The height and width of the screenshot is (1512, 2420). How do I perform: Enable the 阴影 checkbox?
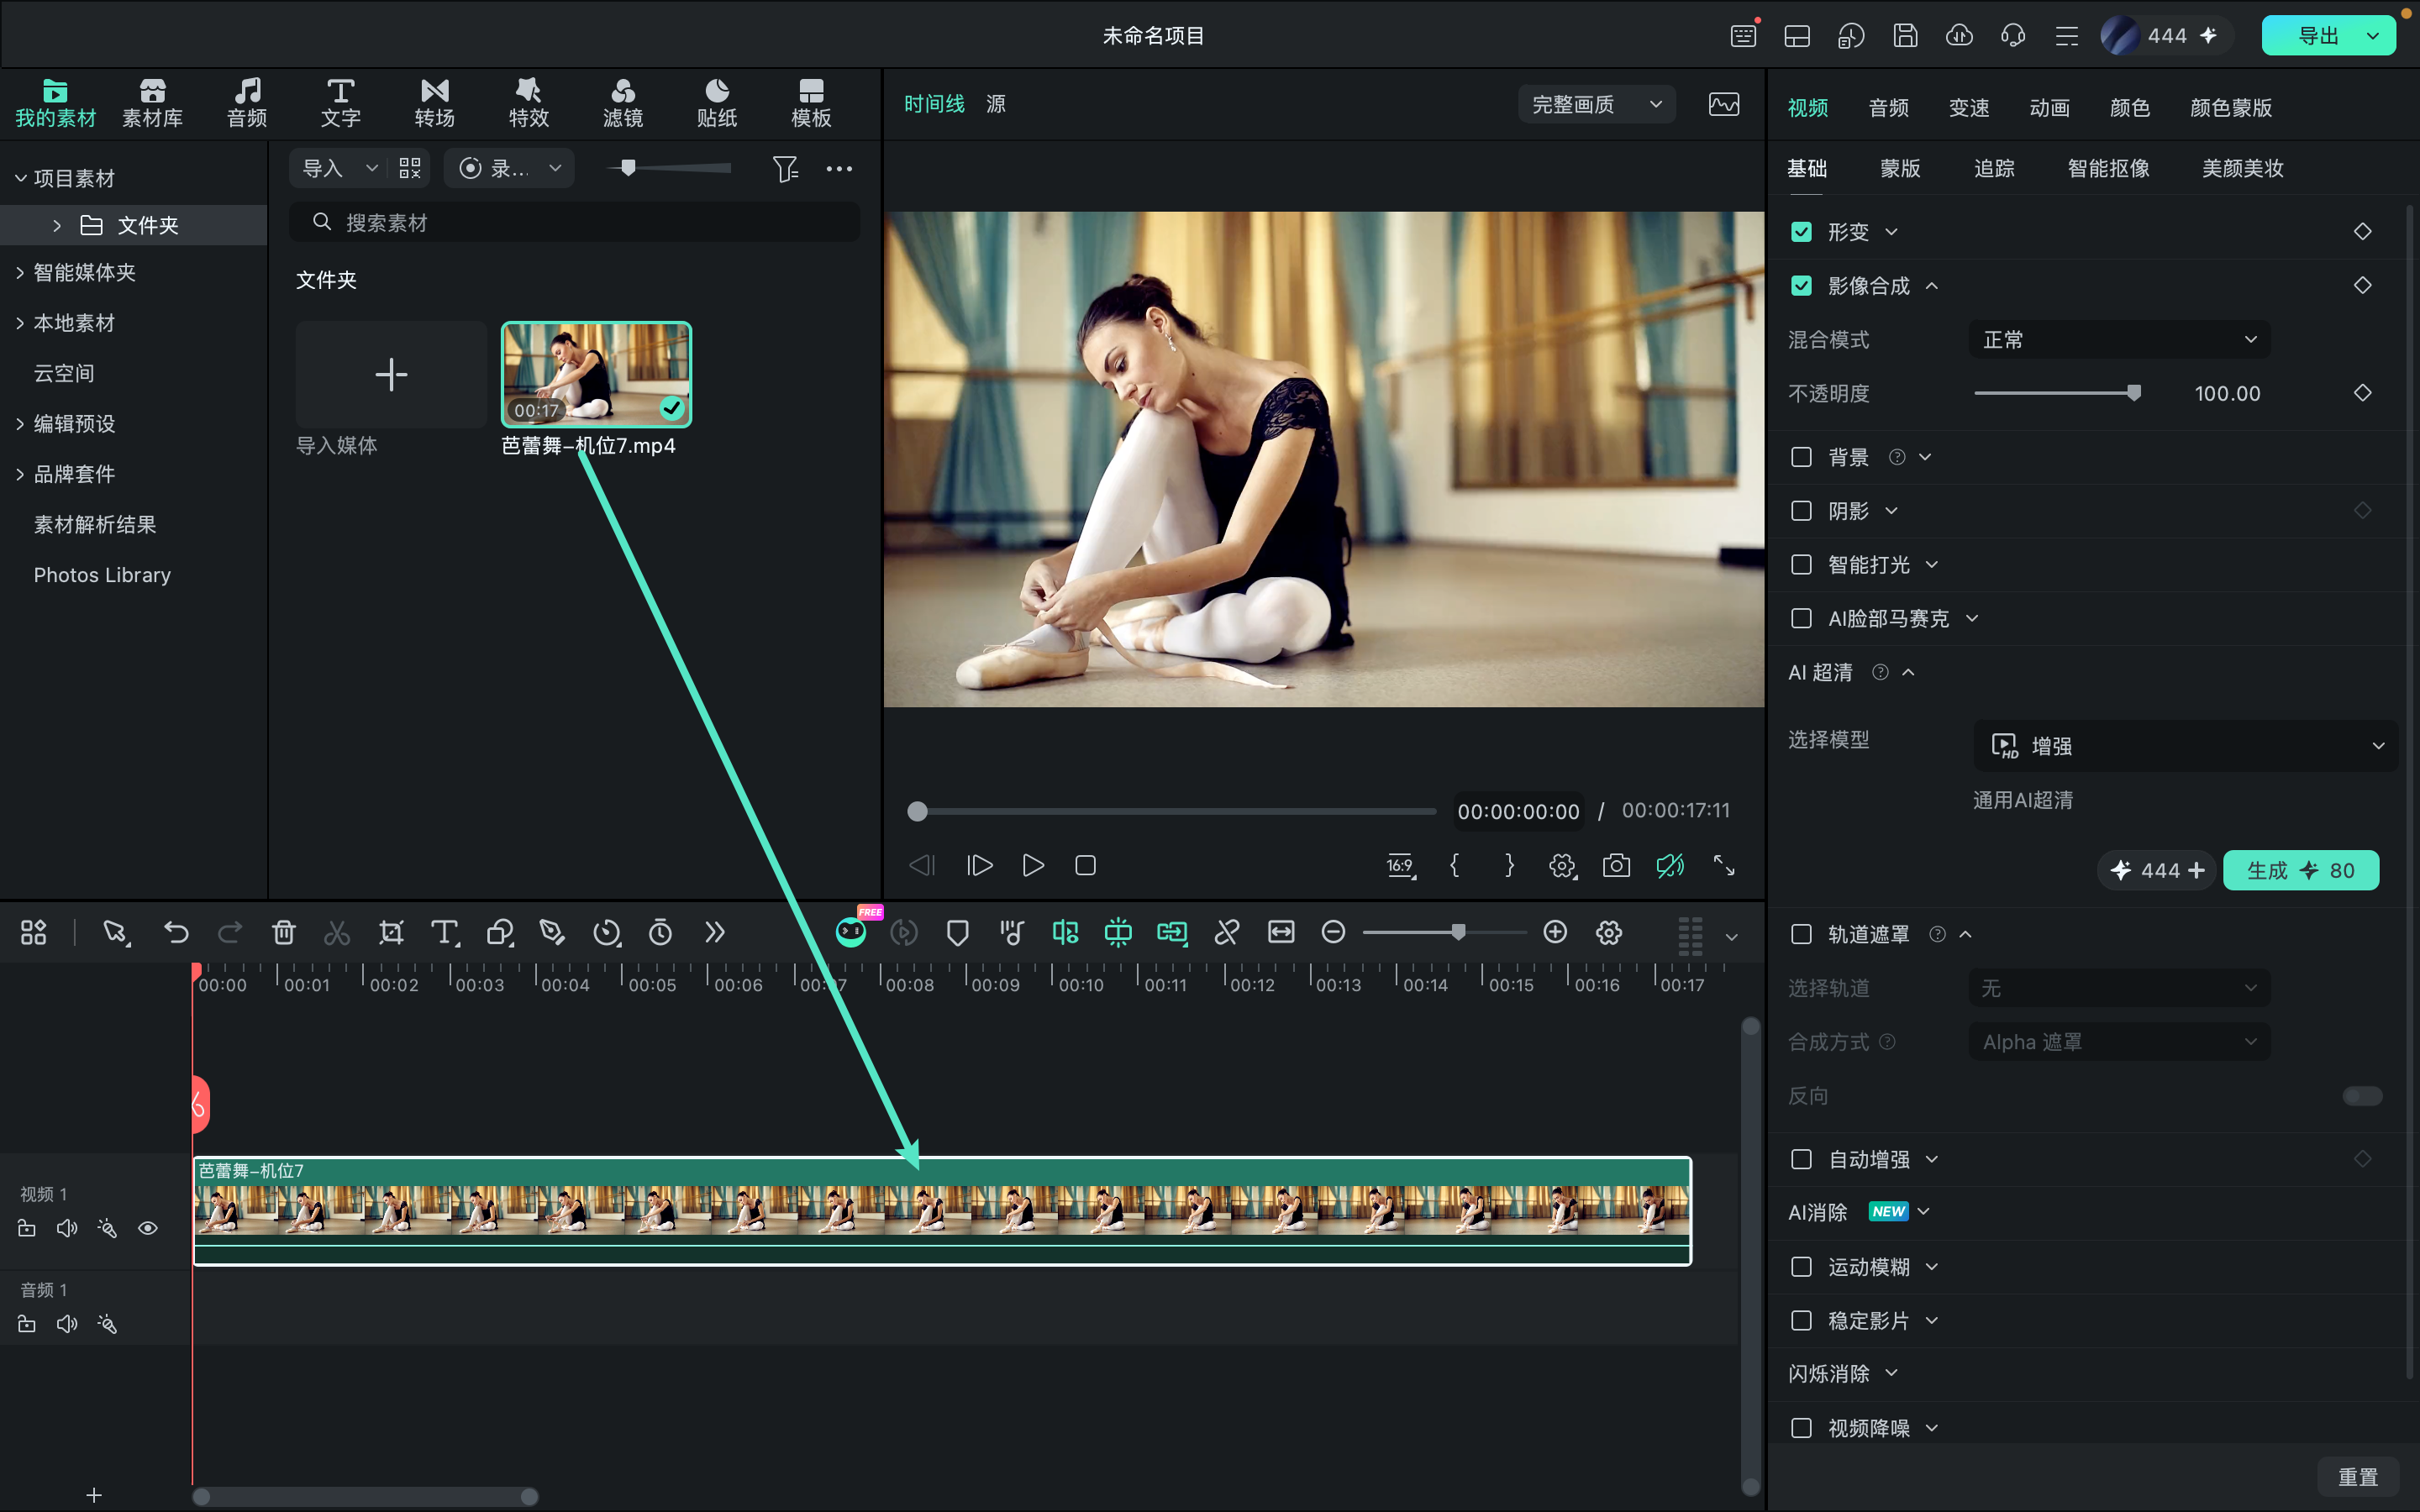pyautogui.click(x=1801, y=511)
